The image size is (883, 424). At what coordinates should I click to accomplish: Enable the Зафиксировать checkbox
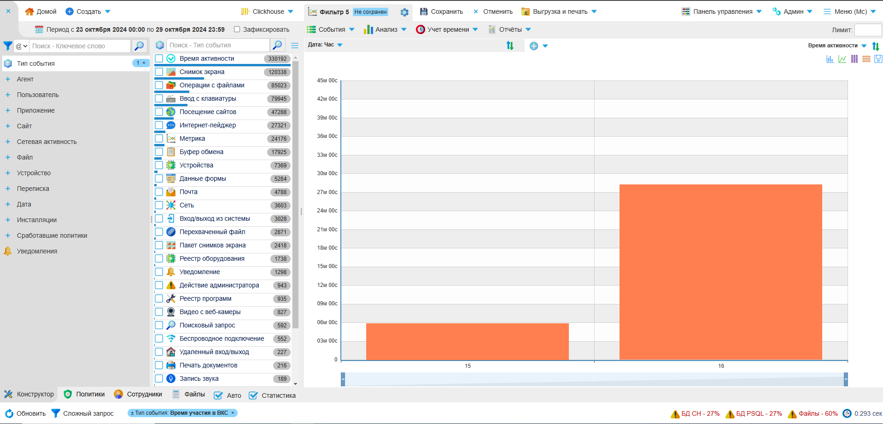(237, 29)
